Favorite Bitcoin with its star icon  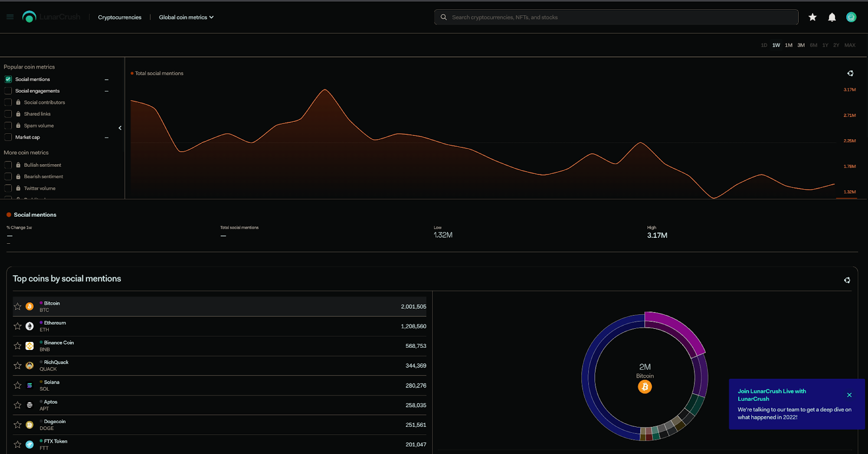pyautogui.click(x=17, y=307)
